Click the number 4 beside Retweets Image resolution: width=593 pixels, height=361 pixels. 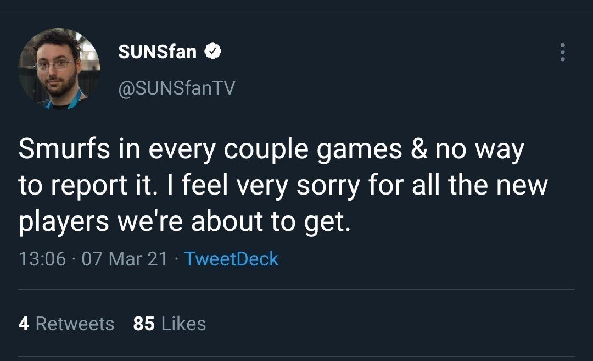(23, 324)
